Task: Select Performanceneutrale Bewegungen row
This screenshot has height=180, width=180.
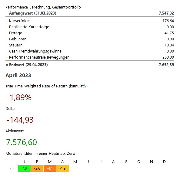Action: coord(90,57)
